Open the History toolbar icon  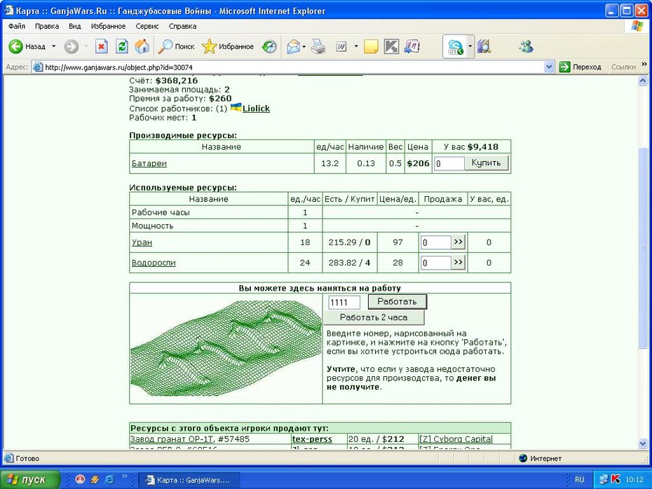[x=269, y=46]
